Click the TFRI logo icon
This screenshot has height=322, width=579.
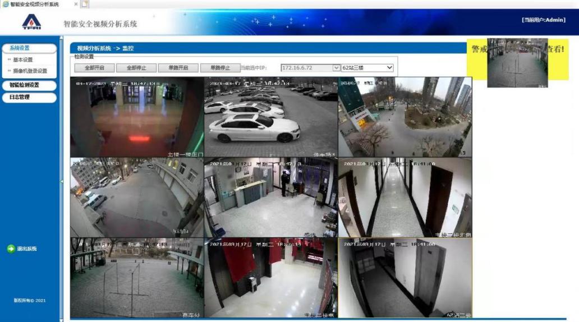31,22
